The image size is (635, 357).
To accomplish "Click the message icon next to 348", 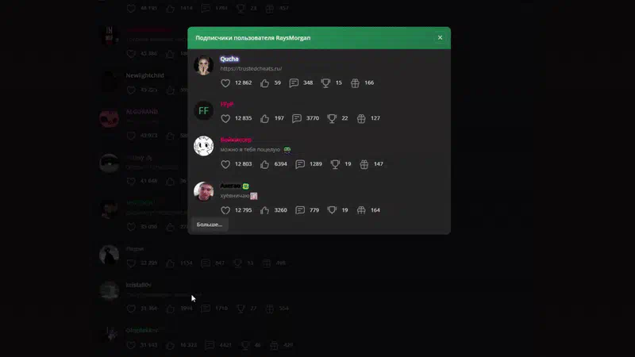I will pos(294,83).
